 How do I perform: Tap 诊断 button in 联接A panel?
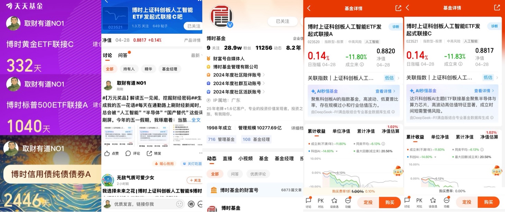click(x=396, y=27)
